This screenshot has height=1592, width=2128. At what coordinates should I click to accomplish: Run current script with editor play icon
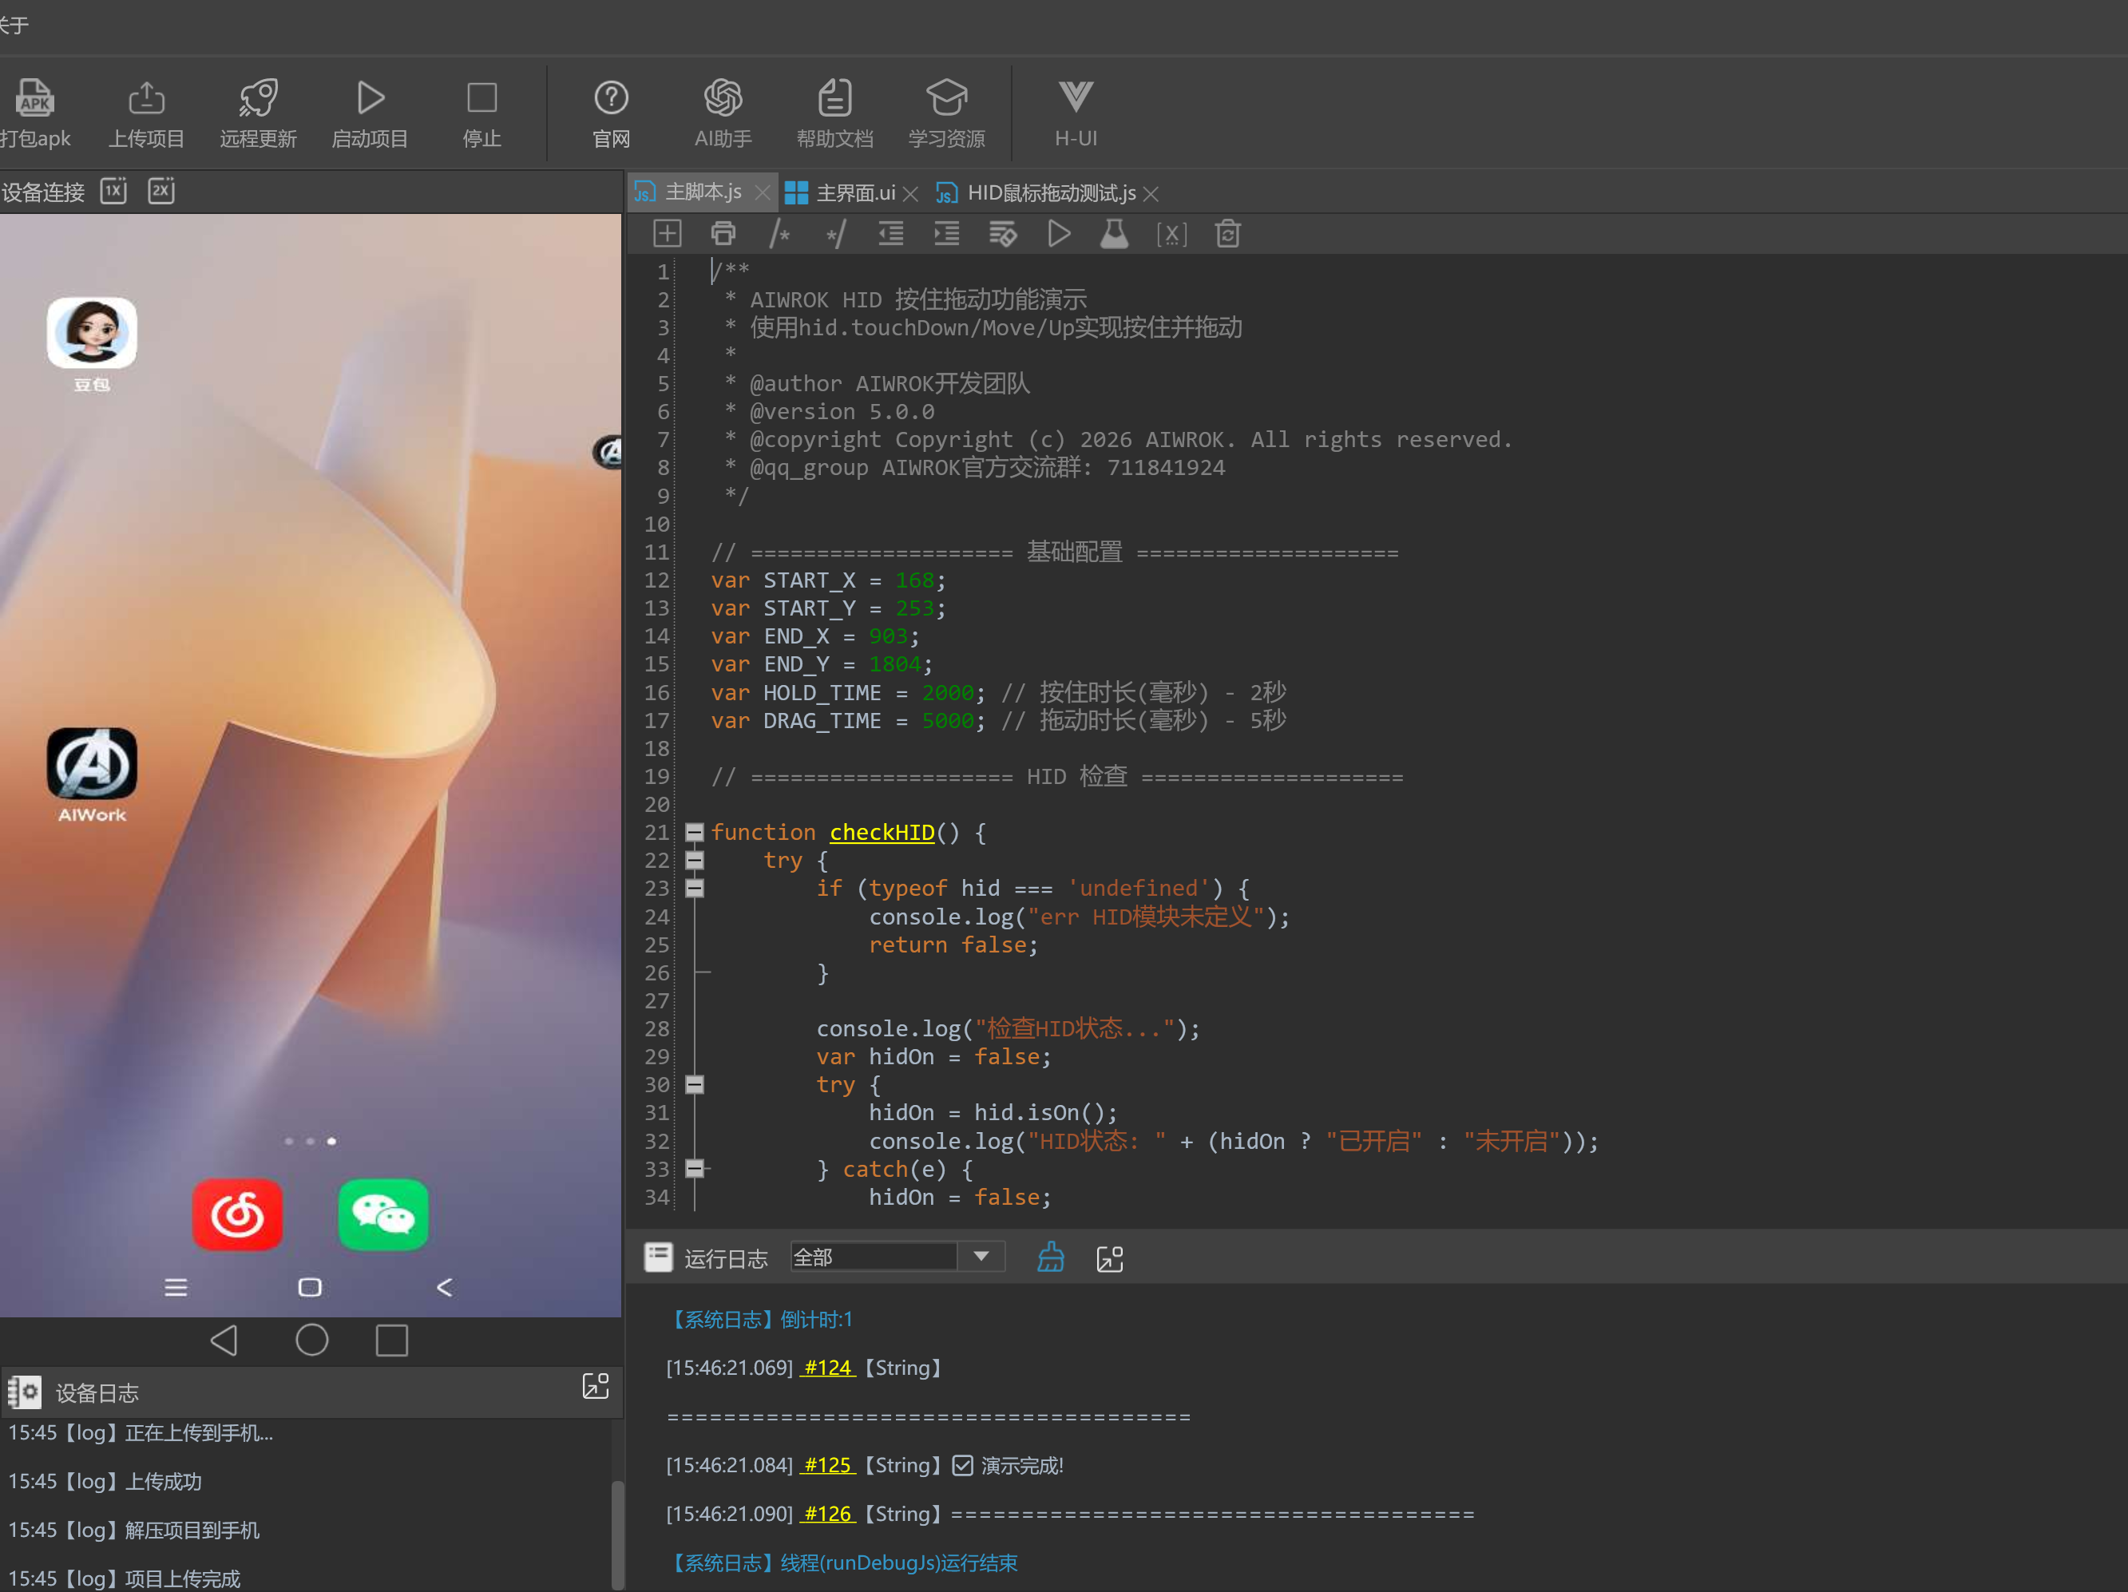(1058, 234)
